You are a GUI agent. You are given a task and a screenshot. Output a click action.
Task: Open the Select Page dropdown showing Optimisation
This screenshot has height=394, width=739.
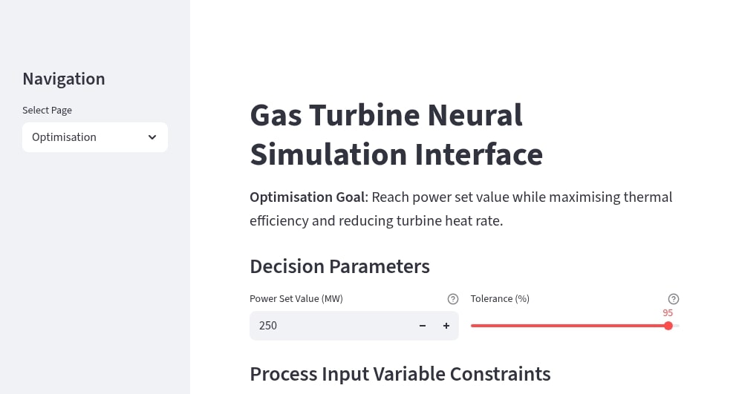click(94, 137)
